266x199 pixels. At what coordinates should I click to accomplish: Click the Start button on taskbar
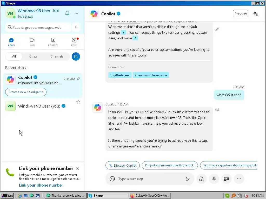pyautogui.click(x=7, y=195)
